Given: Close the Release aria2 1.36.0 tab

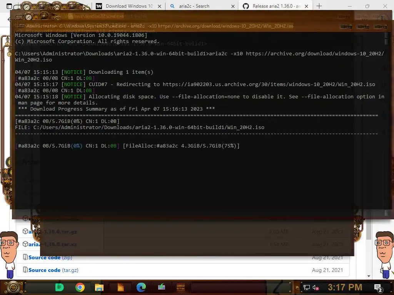Looking at the screenshot, I should tap(306, 6).
